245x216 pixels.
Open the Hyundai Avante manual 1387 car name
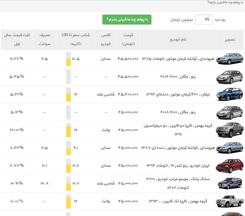(178, 148)
